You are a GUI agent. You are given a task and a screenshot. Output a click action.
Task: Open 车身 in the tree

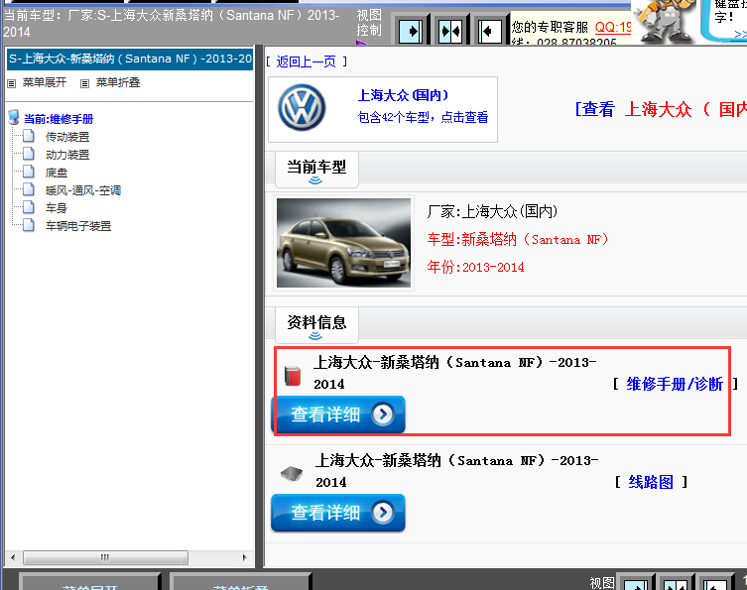point(57,207)
